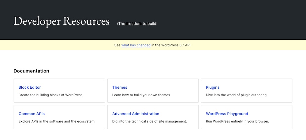Click 'in the WordPress 6.7 API.' notice text

pos(172,45)
